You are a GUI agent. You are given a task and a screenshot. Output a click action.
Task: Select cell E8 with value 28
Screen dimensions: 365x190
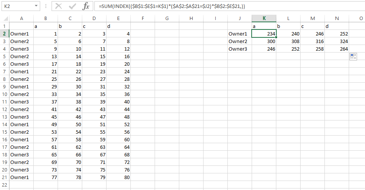click(x=118, y=79)
